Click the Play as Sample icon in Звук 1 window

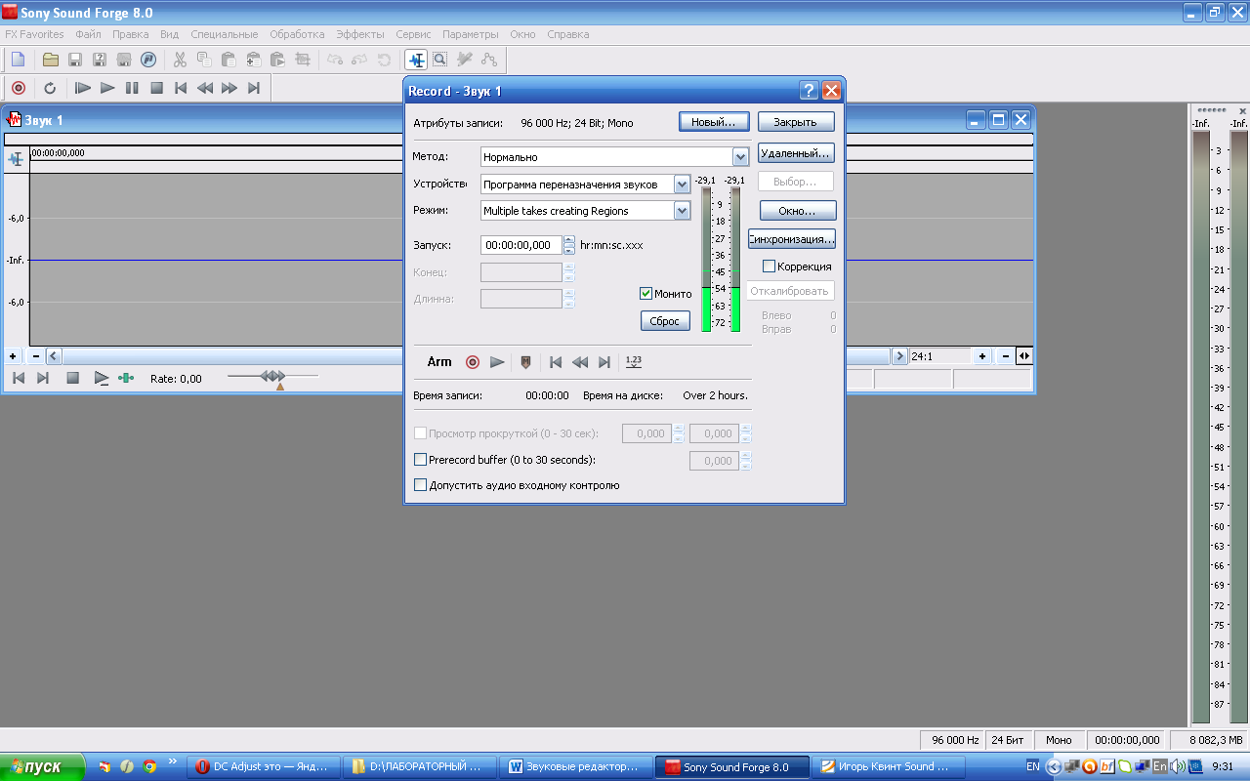pos(102,378)
